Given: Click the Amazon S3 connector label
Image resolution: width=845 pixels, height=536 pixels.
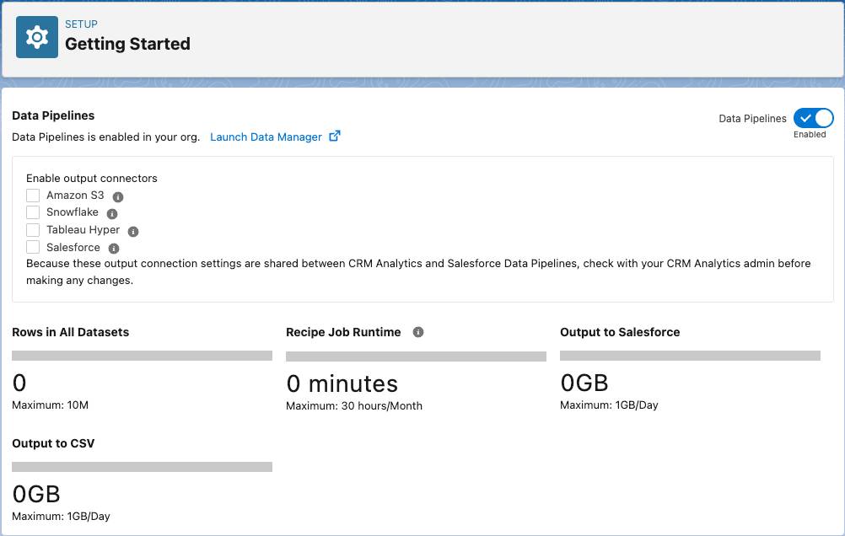Looking at the screenshot, I should (75, 195).
